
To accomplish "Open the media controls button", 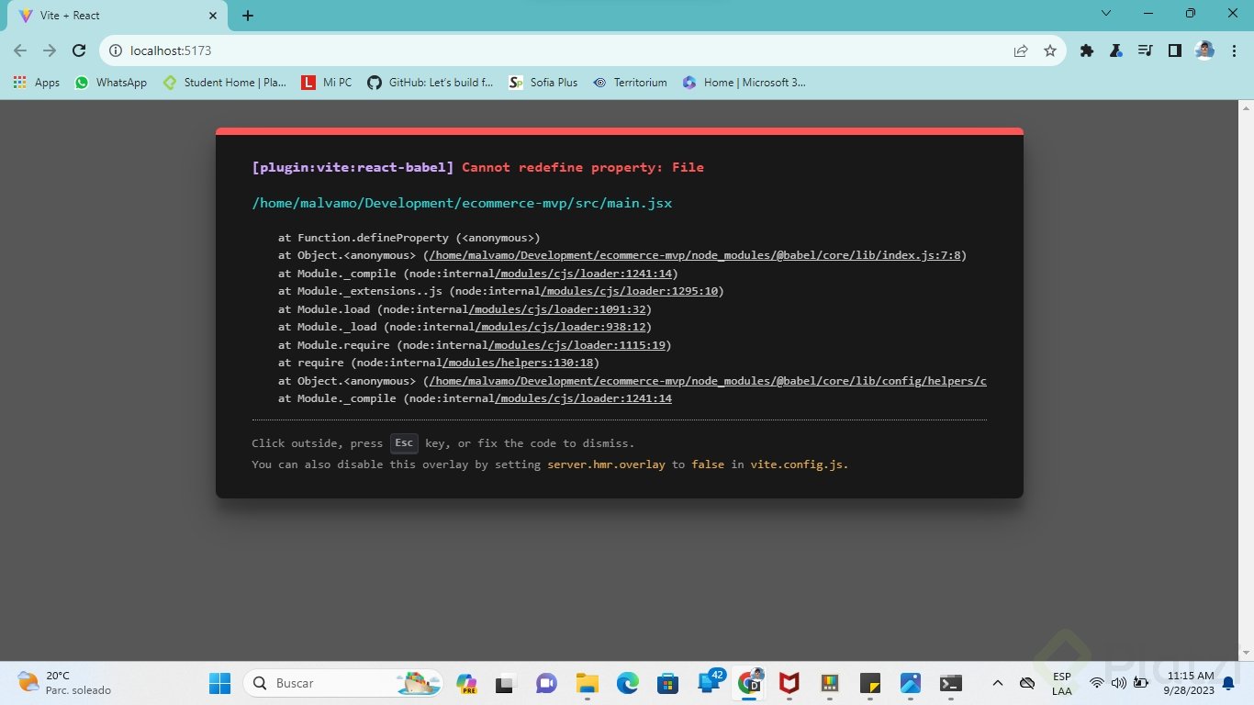I will (x=1145, y=51).
